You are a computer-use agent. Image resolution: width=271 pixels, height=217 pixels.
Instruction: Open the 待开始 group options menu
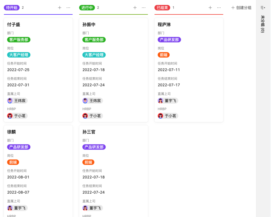[68, 8]
